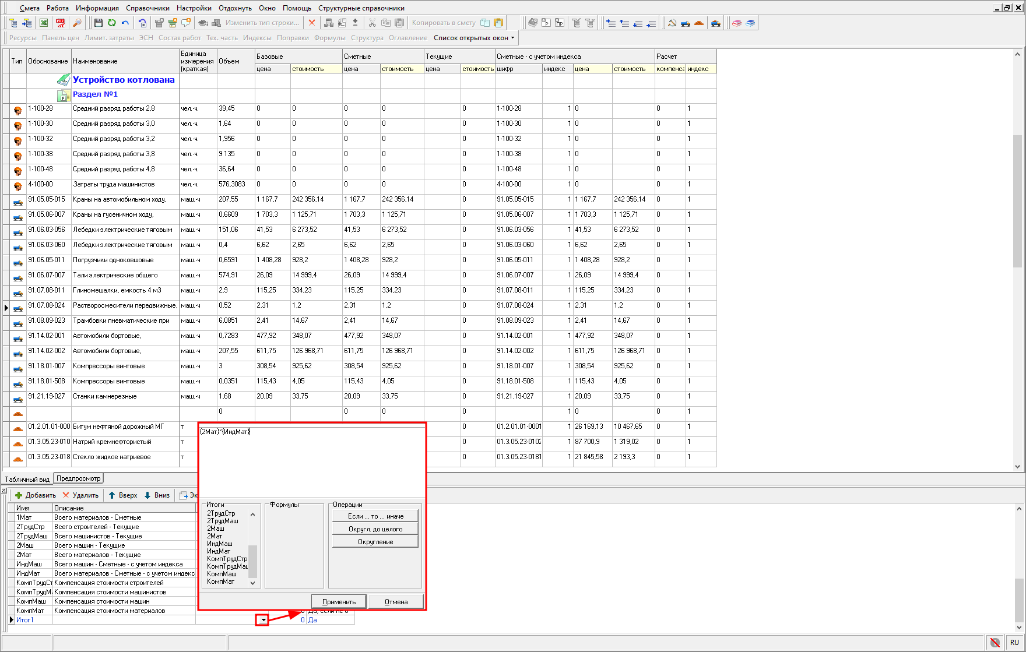Image resolution: width=1026 pixels, height=652 pixels.
Task: Click the Применить button
Action: [339, 602]
